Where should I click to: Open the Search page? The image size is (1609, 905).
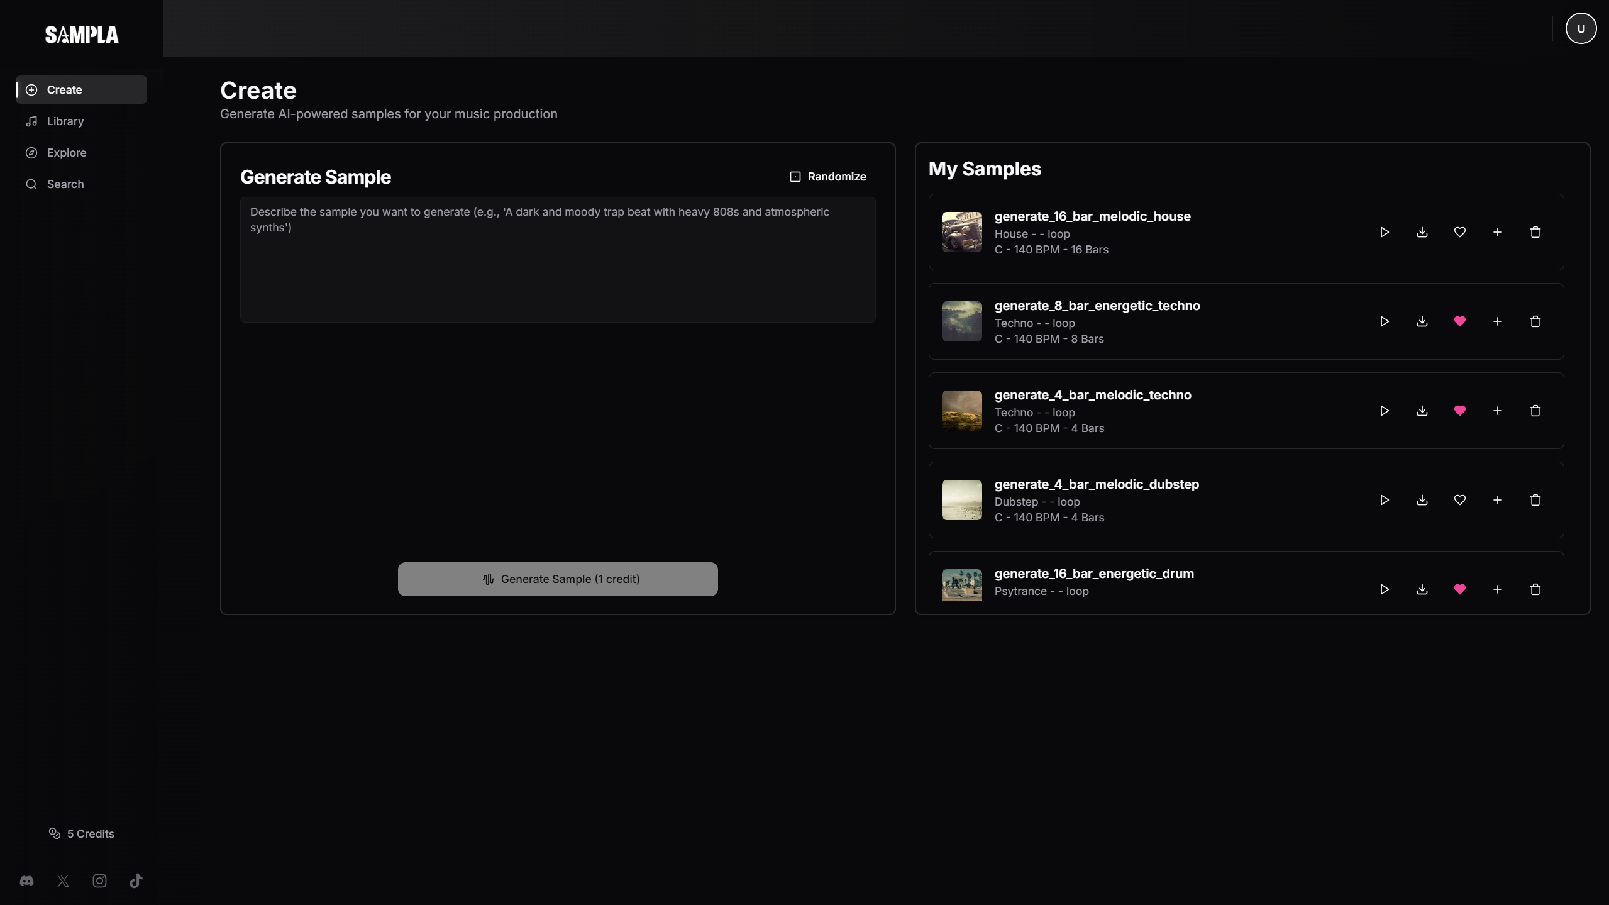pos(65,184)
